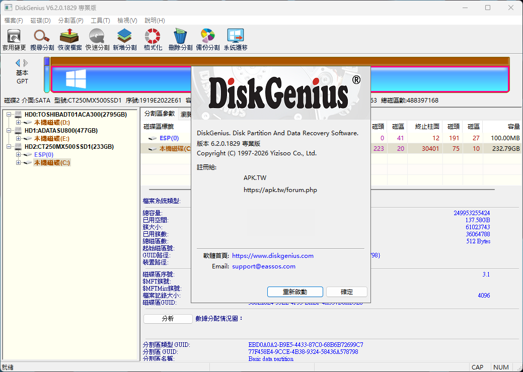Switch to the 分割區參數 tab
523x372 pixels.
160,114
